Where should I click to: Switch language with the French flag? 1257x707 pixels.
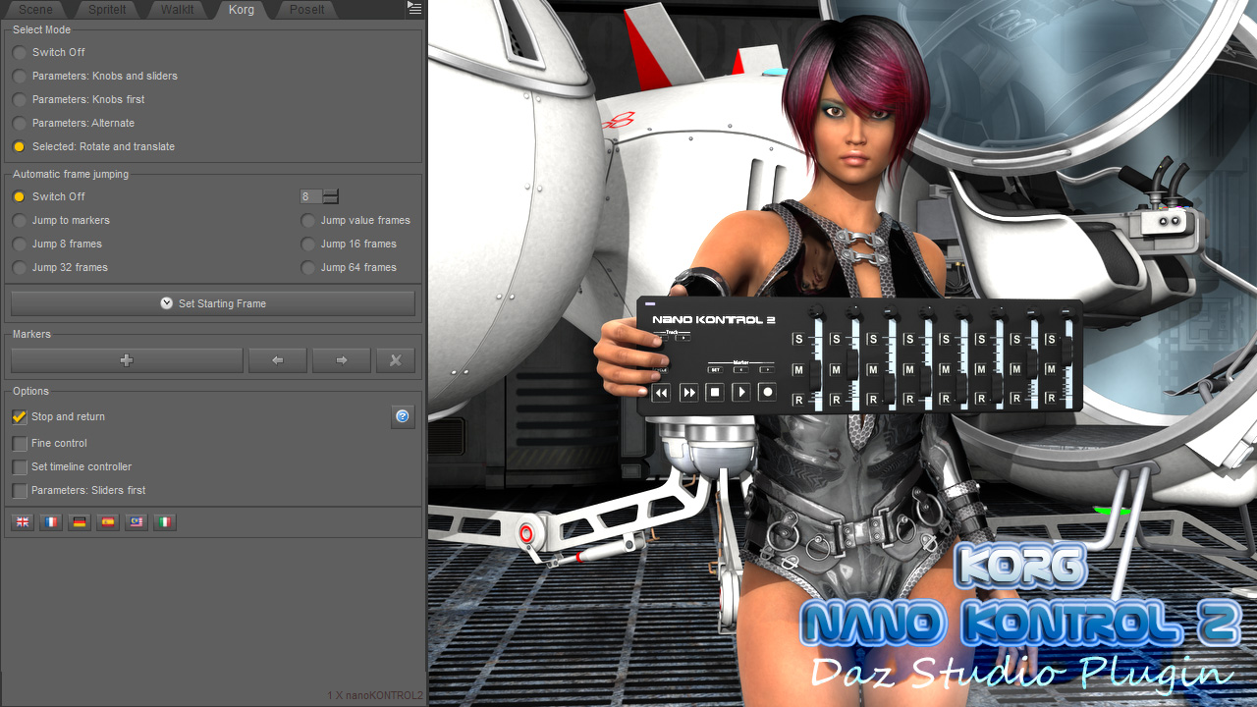51,522
